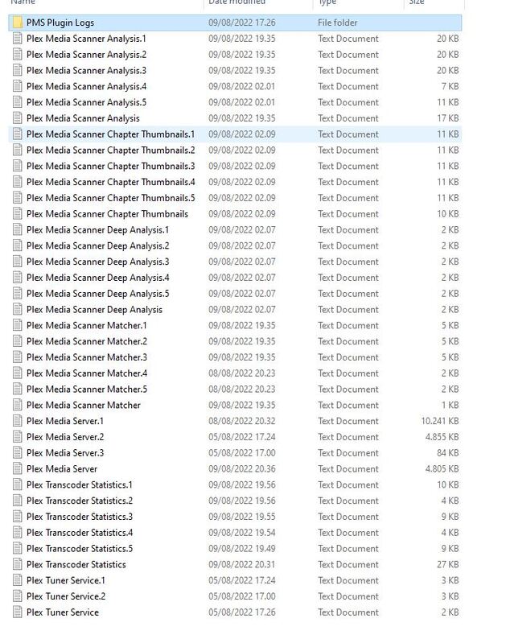This screenshot has width=506, height=639.
Task: Click the Plex Media Server.3 file icon
Action: [x=18, y=452]
